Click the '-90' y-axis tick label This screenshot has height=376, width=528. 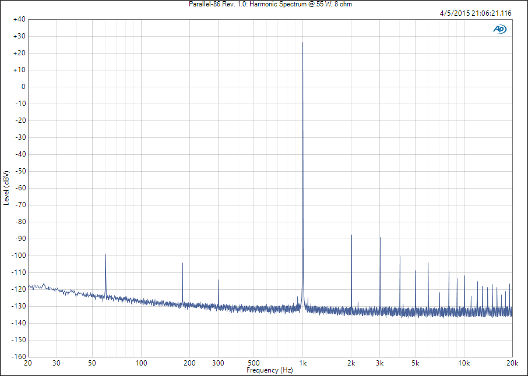[x=20, y=239]
